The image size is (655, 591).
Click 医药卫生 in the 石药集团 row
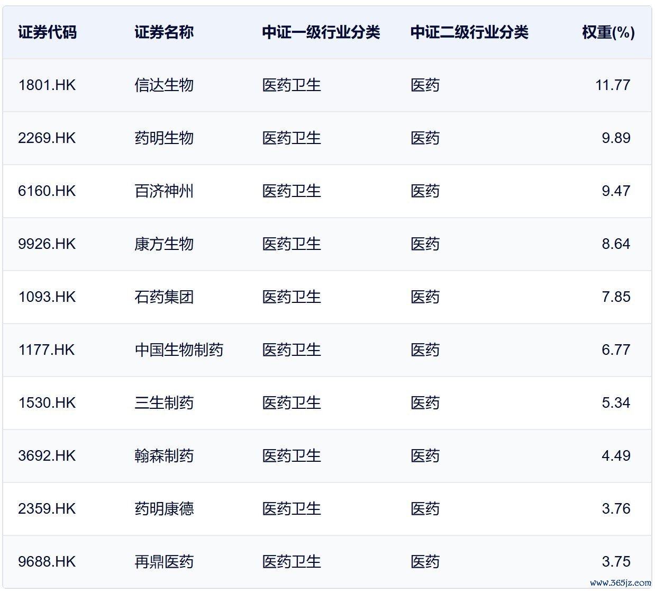[x=292, y=297]
